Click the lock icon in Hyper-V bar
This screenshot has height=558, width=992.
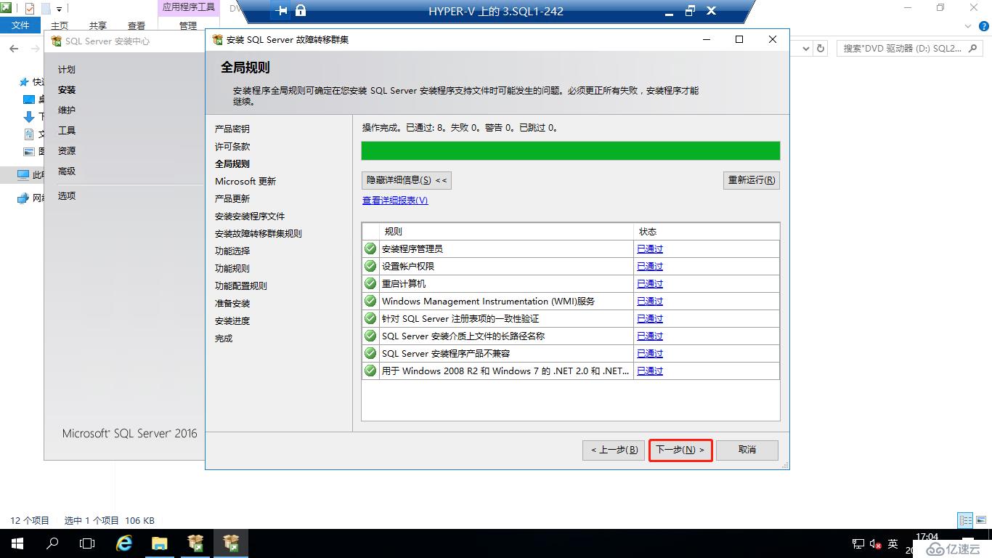pyautogui.click(x=301, y=11)
